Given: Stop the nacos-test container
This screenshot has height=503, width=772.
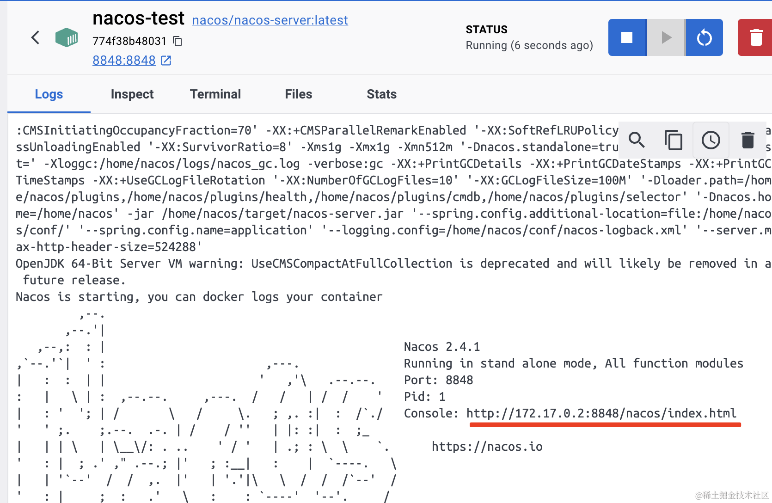Looking at the screenshot, I should 627,37.
